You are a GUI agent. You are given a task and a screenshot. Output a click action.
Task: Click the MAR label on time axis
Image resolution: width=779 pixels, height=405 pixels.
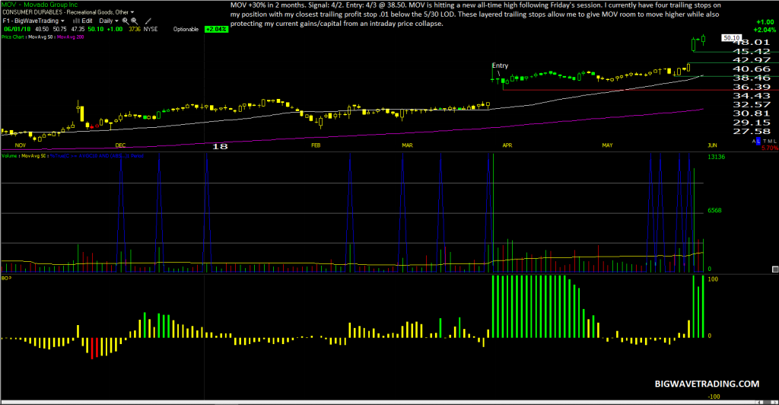[407, 145]
